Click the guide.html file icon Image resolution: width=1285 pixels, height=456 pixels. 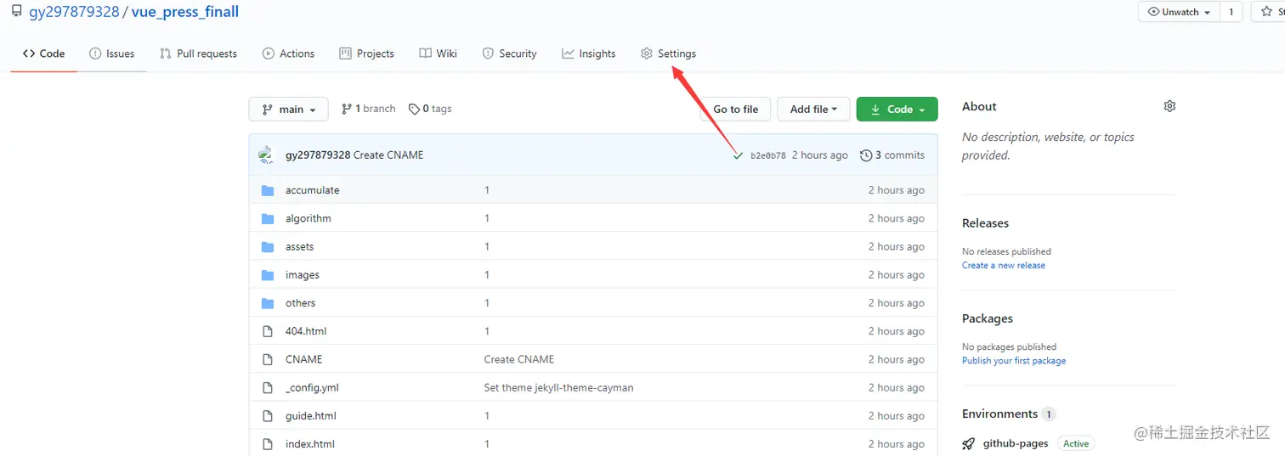click(268, 416)
